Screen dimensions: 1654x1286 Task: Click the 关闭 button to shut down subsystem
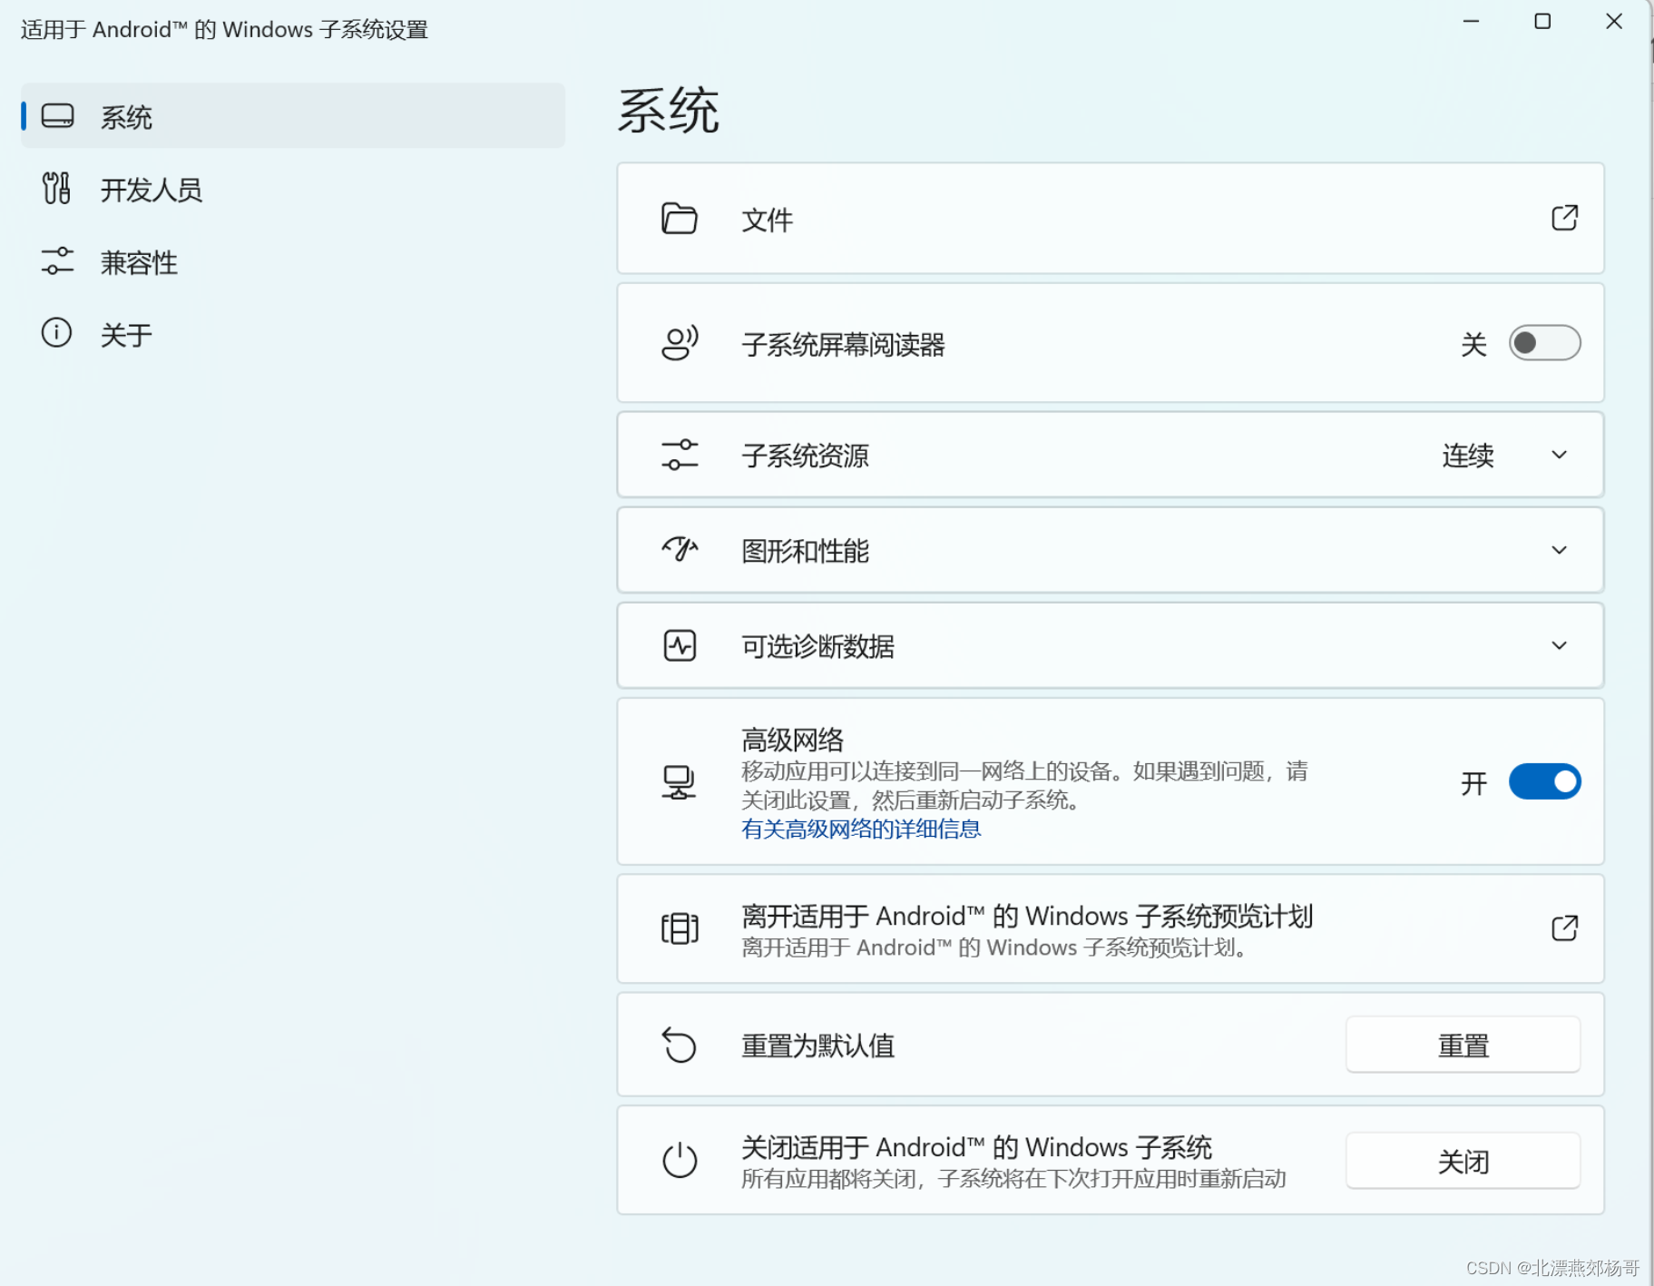(x=1463, y=1161)
